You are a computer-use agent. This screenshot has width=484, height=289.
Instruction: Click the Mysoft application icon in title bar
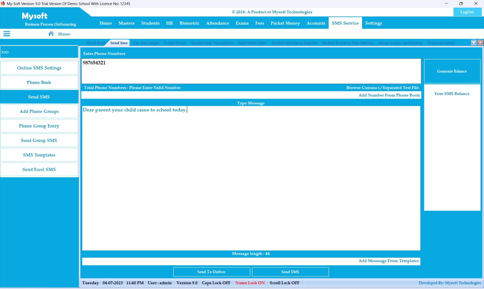pyautogui.click(x=3, y=4)
